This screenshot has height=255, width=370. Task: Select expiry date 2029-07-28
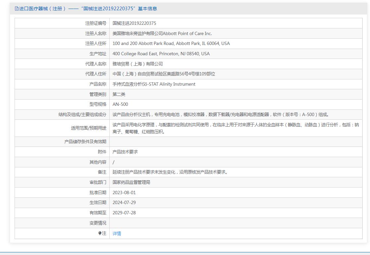pyautogui.click(x=124, y=213)
